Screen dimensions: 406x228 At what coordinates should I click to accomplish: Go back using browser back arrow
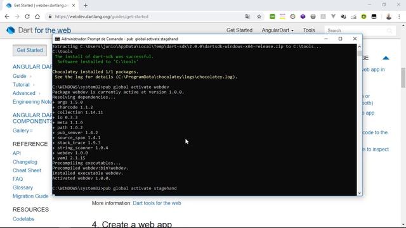7,16
